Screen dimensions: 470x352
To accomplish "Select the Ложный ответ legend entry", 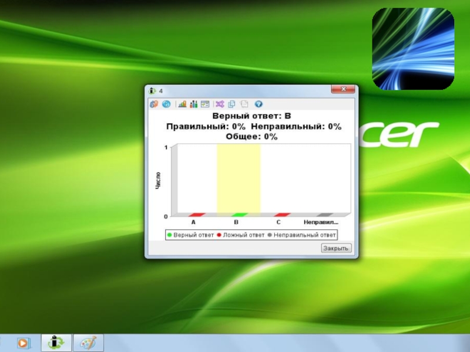I will click(241, 235).
